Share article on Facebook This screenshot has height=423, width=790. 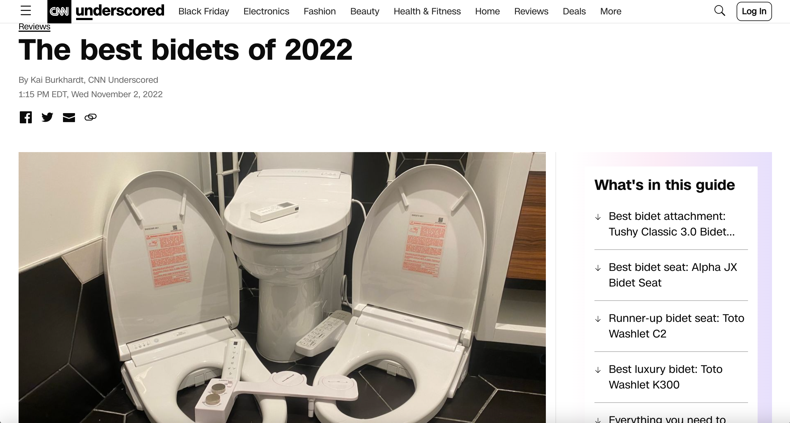pyautogui.click(x=26, y=117)
